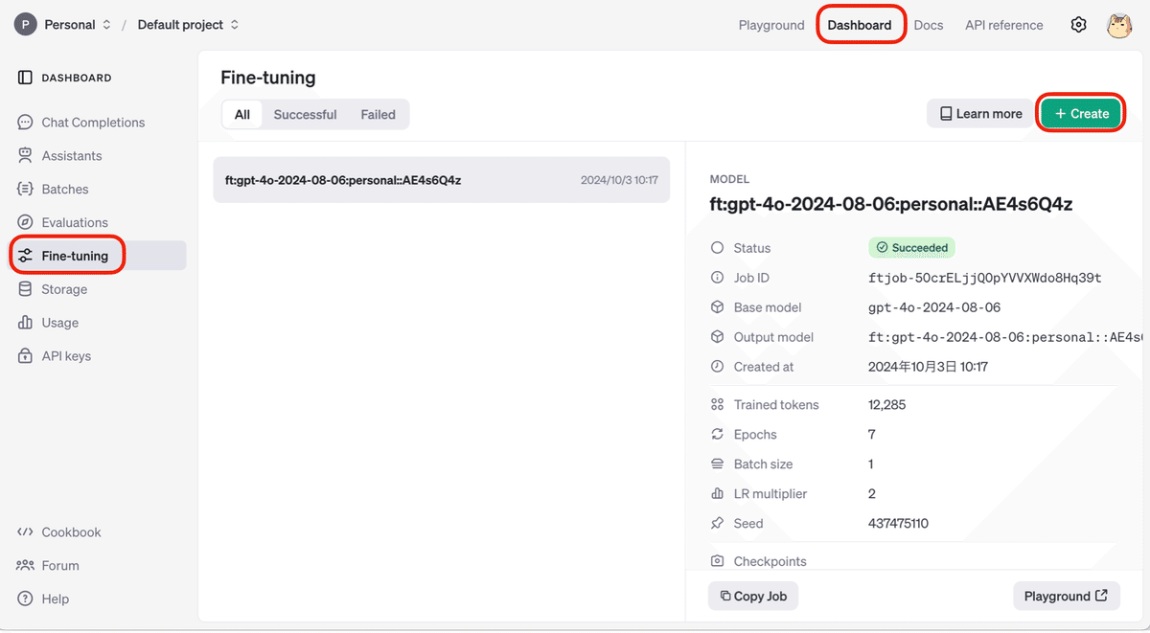1150x633 pixels.
Task: Go to Playground in the top navigation
Action: [770, 25]
